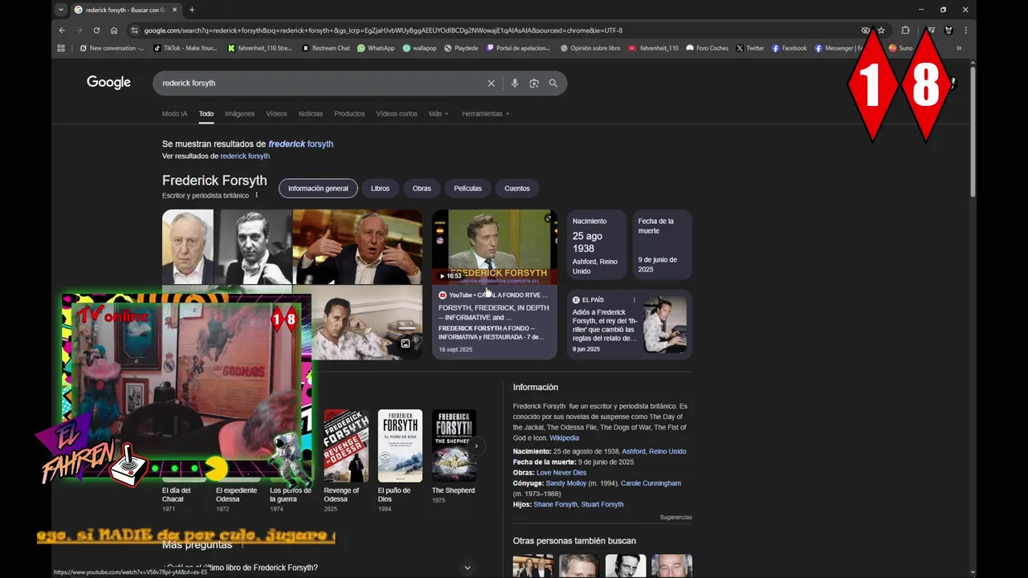
Task: Open the Foro Coches bookmark
Action: tap(707, 48)
